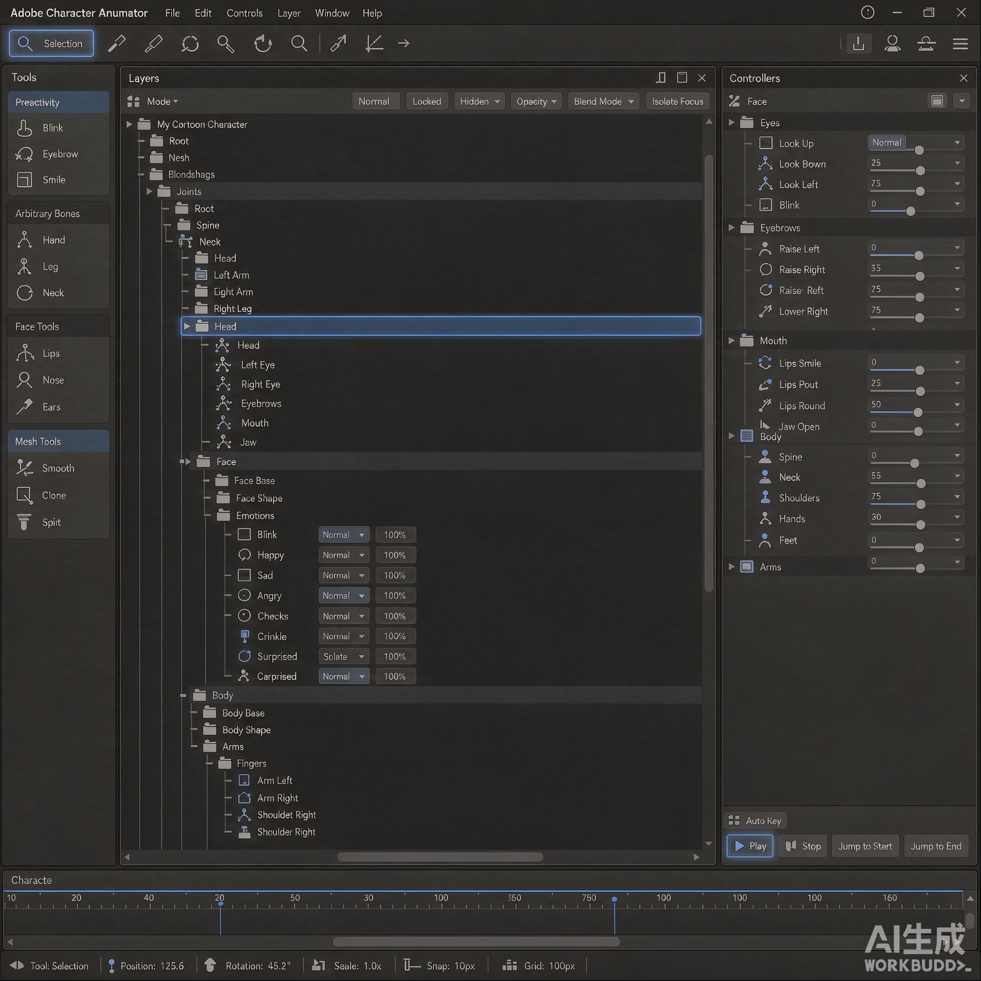Open the Window menu
The image size is (981, 981).
tap(332, 13)
